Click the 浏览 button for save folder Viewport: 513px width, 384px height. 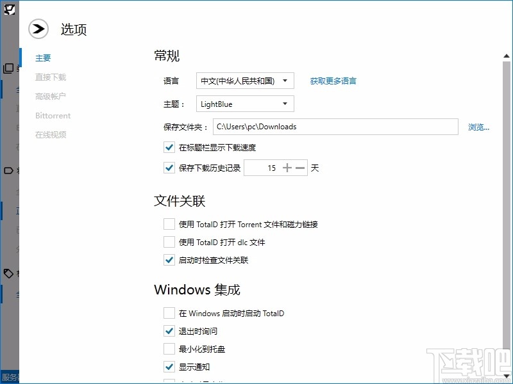click(478, 127)
